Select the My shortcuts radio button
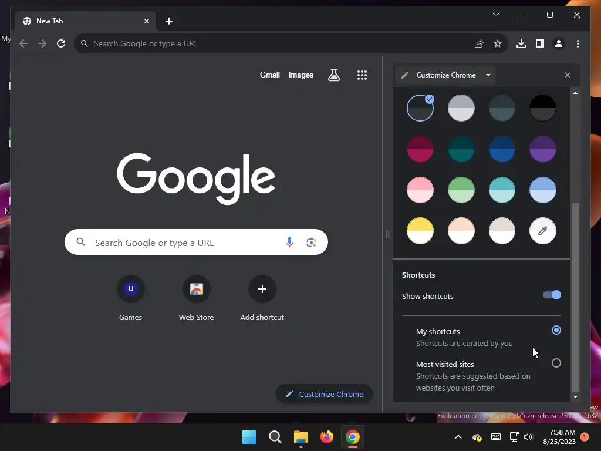The height and width of the screenshot is (451, 601). [x=556, y=330]
